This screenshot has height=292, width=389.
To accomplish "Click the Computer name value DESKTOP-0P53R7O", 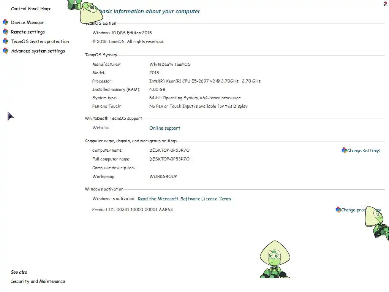I will [169, 150].
